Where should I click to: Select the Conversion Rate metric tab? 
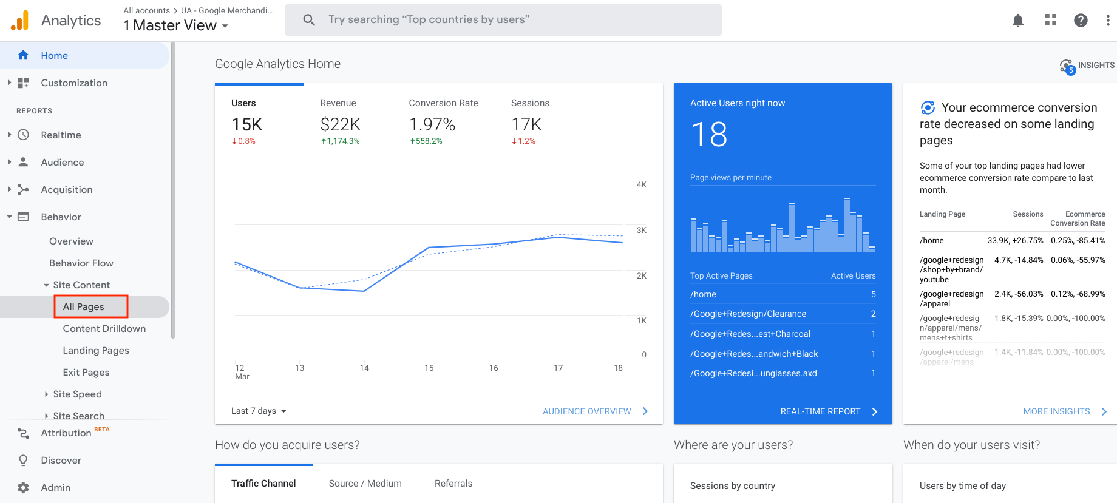coord(443,123)
